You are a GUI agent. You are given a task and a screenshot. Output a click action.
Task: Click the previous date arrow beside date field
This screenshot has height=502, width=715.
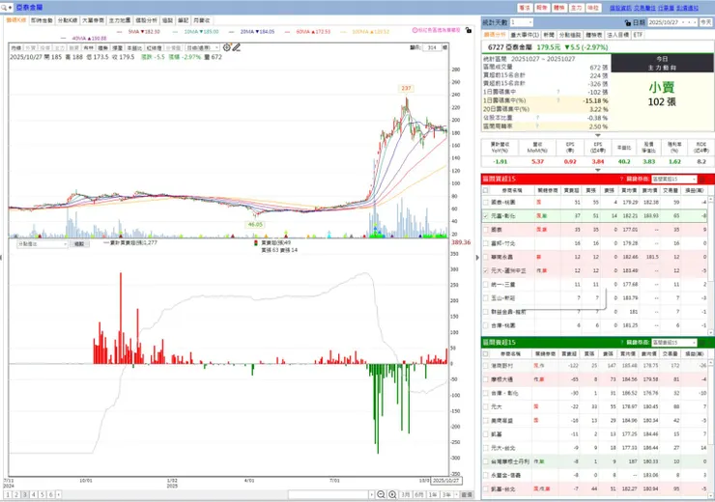click(689, 22)
